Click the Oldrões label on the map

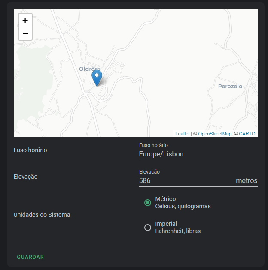coord(90,69)
